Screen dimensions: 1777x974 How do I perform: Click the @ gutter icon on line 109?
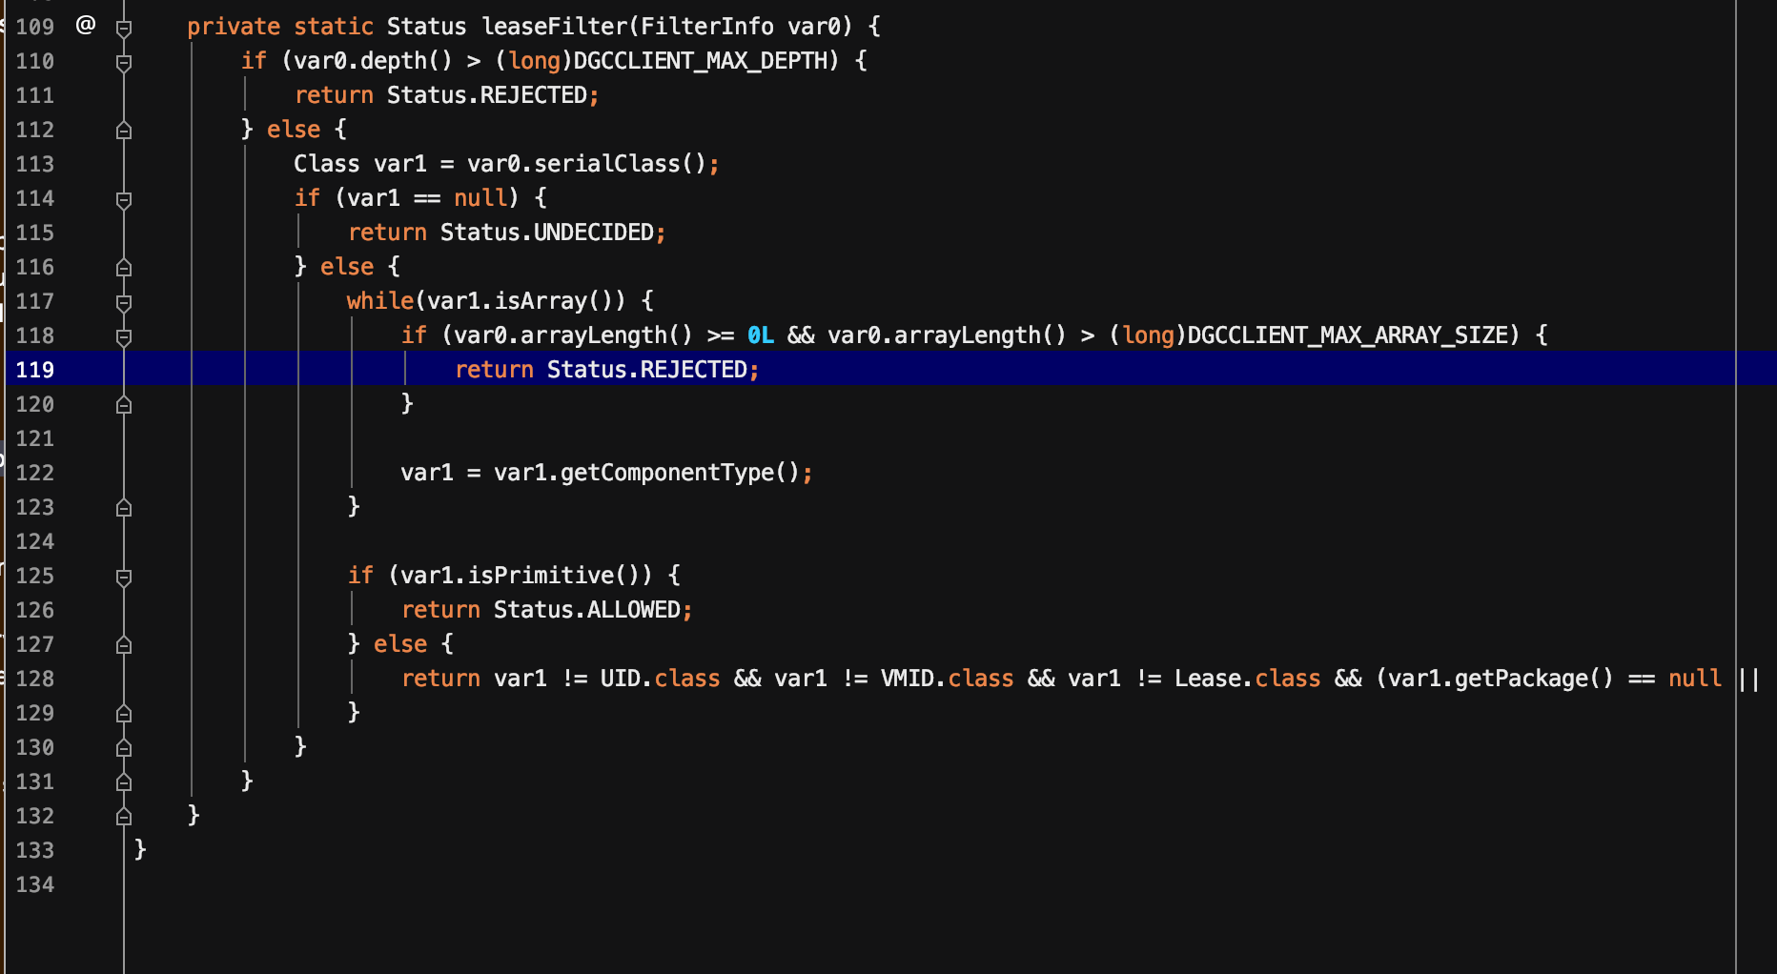point(86,26)
